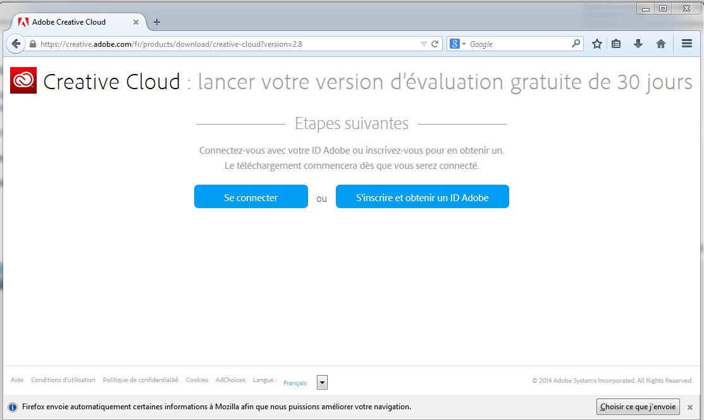Image resolution: width=704 pixels, height=420 pixels.
Task: Click the Se connecter button
Action: point(251,197)
